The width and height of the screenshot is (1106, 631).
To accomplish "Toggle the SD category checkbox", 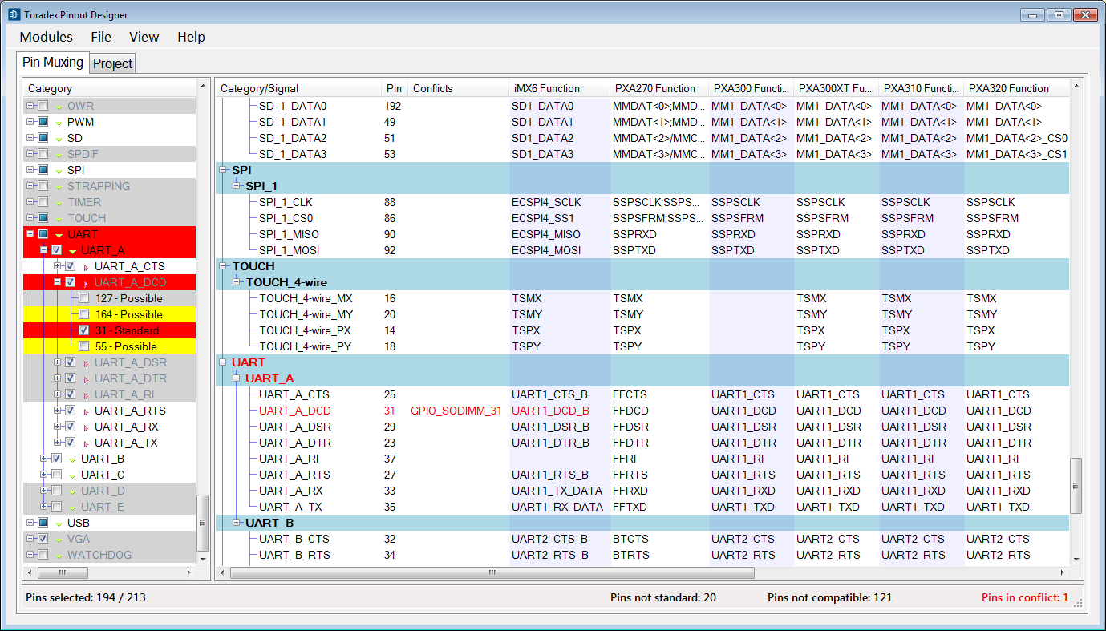I will (x=43, y=138).
